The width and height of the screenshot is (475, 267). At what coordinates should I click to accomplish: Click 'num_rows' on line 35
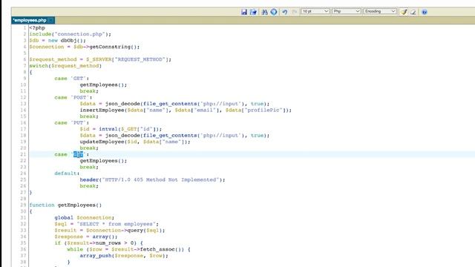[108, 243]
